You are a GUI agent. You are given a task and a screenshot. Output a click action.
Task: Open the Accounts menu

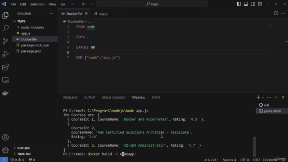pyautogui.click(x=5, y=137)
